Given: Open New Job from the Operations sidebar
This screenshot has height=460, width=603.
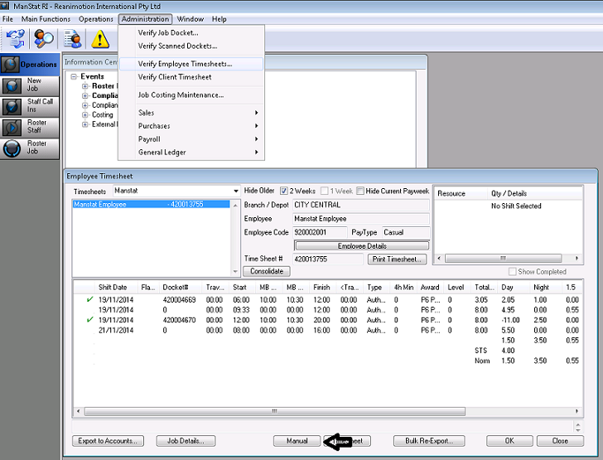Looking at the screenshot, I should 31,85.
